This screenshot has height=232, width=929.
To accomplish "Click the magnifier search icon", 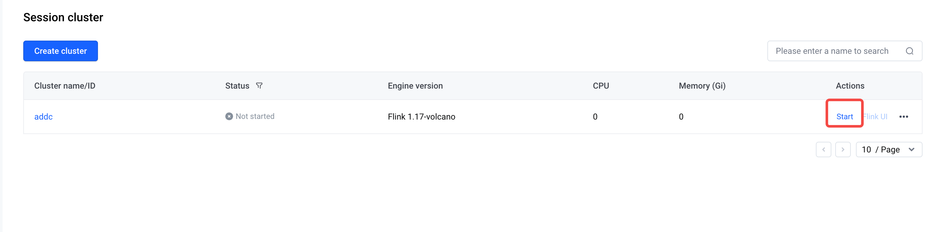I will tap(909, 51).
